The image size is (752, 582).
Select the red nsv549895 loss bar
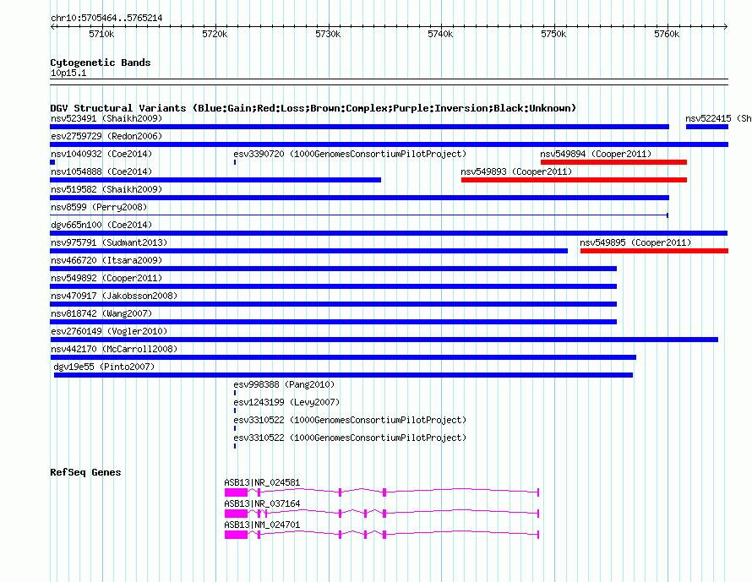pyautogui.click(x=654, y=251)
